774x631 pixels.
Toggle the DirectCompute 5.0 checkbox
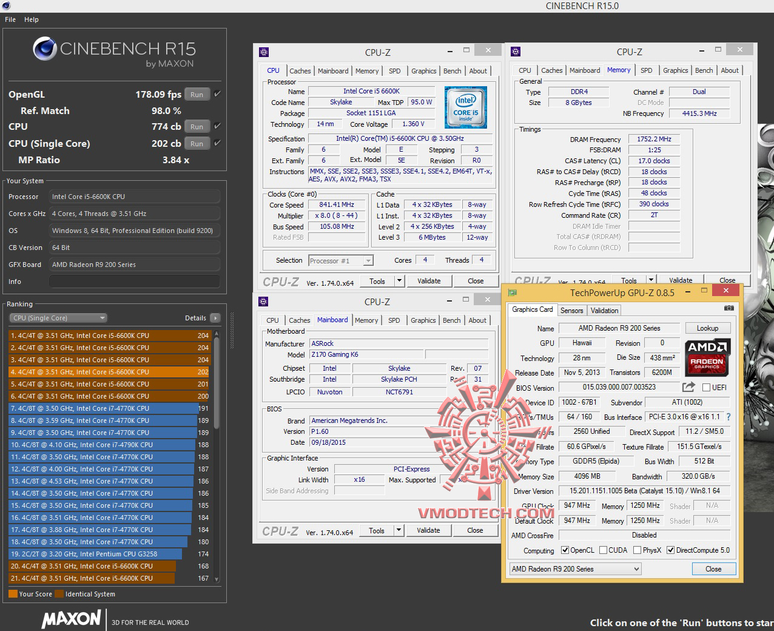[x=671, y=550]
